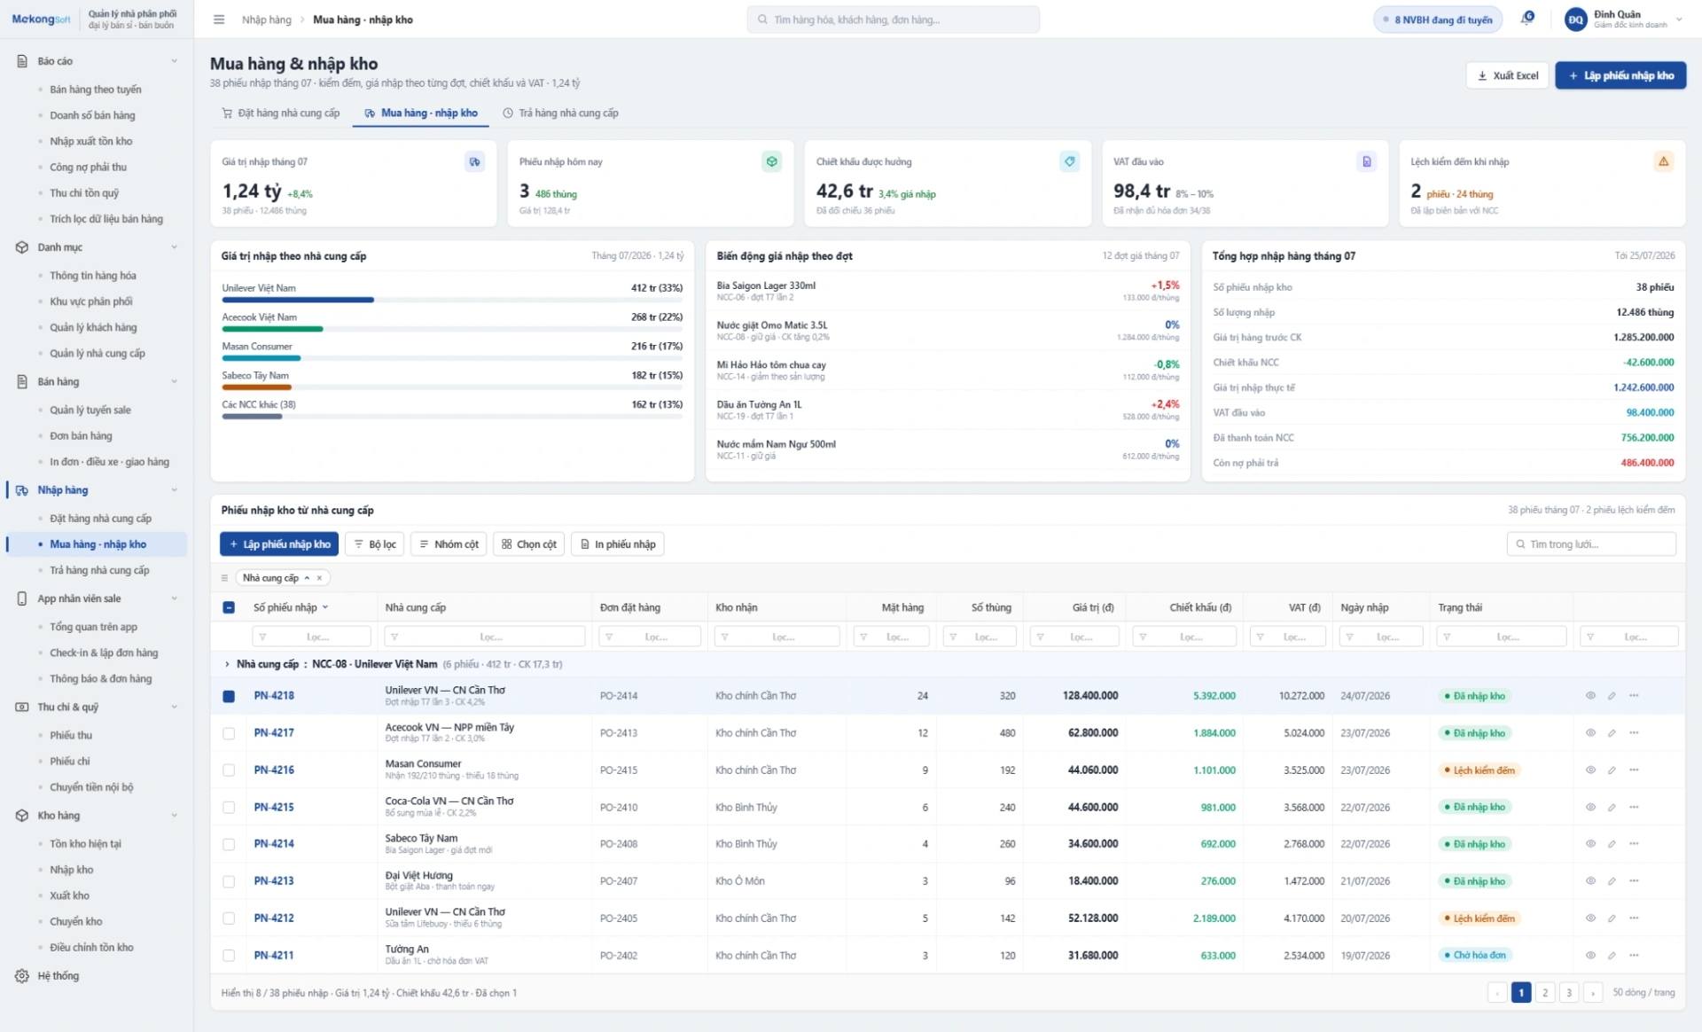Collapse the Báo cáo sidebar section chevron
Image resolution: width=1702 pixels, height=1032 pixels.
174,61
